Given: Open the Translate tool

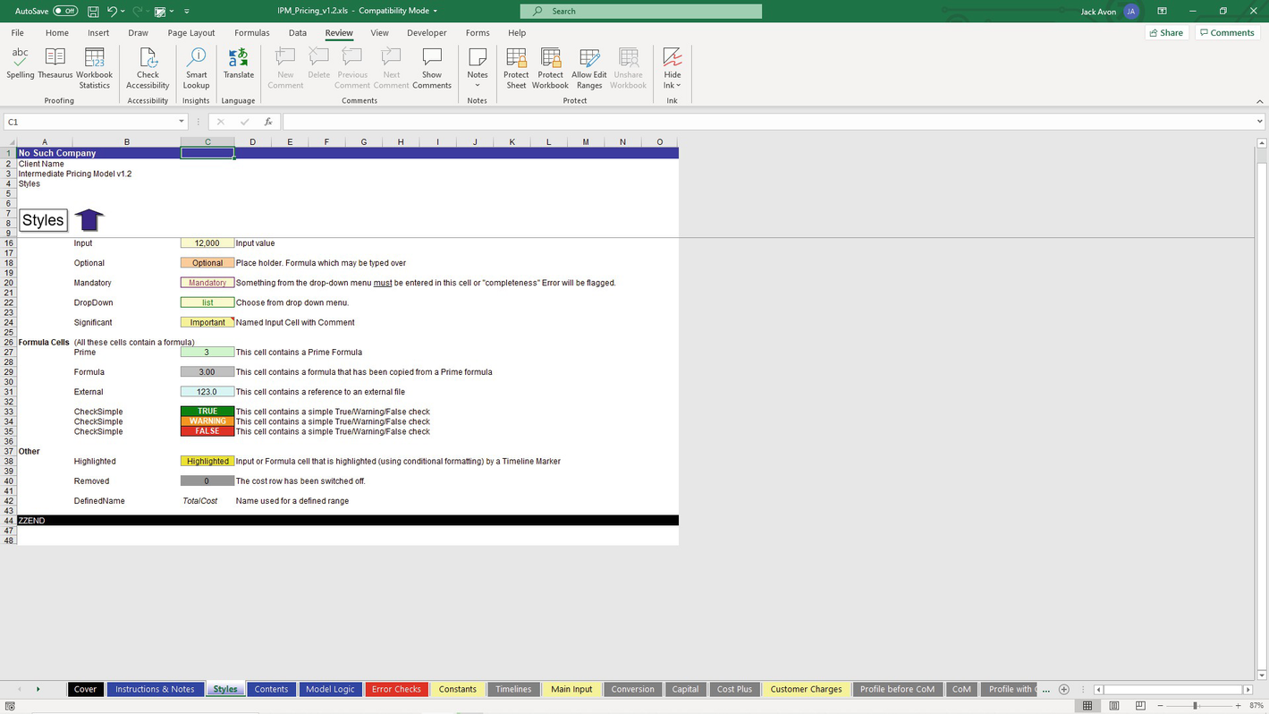Looking at the screenshot, I should point(238,65).
